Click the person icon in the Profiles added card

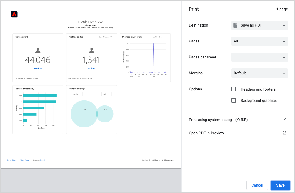[92, 50]
